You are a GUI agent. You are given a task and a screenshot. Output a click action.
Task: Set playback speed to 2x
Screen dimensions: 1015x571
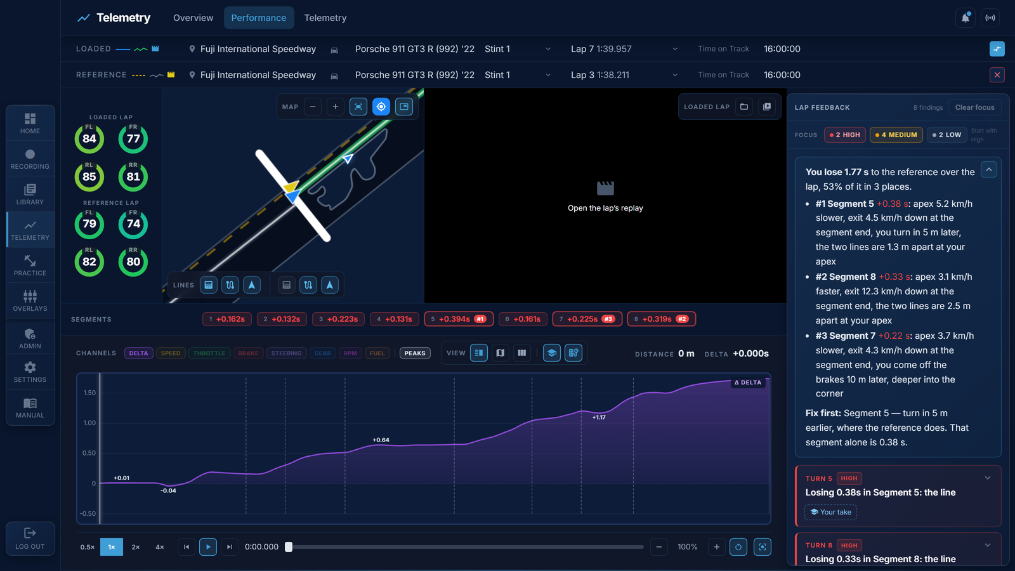136,547
